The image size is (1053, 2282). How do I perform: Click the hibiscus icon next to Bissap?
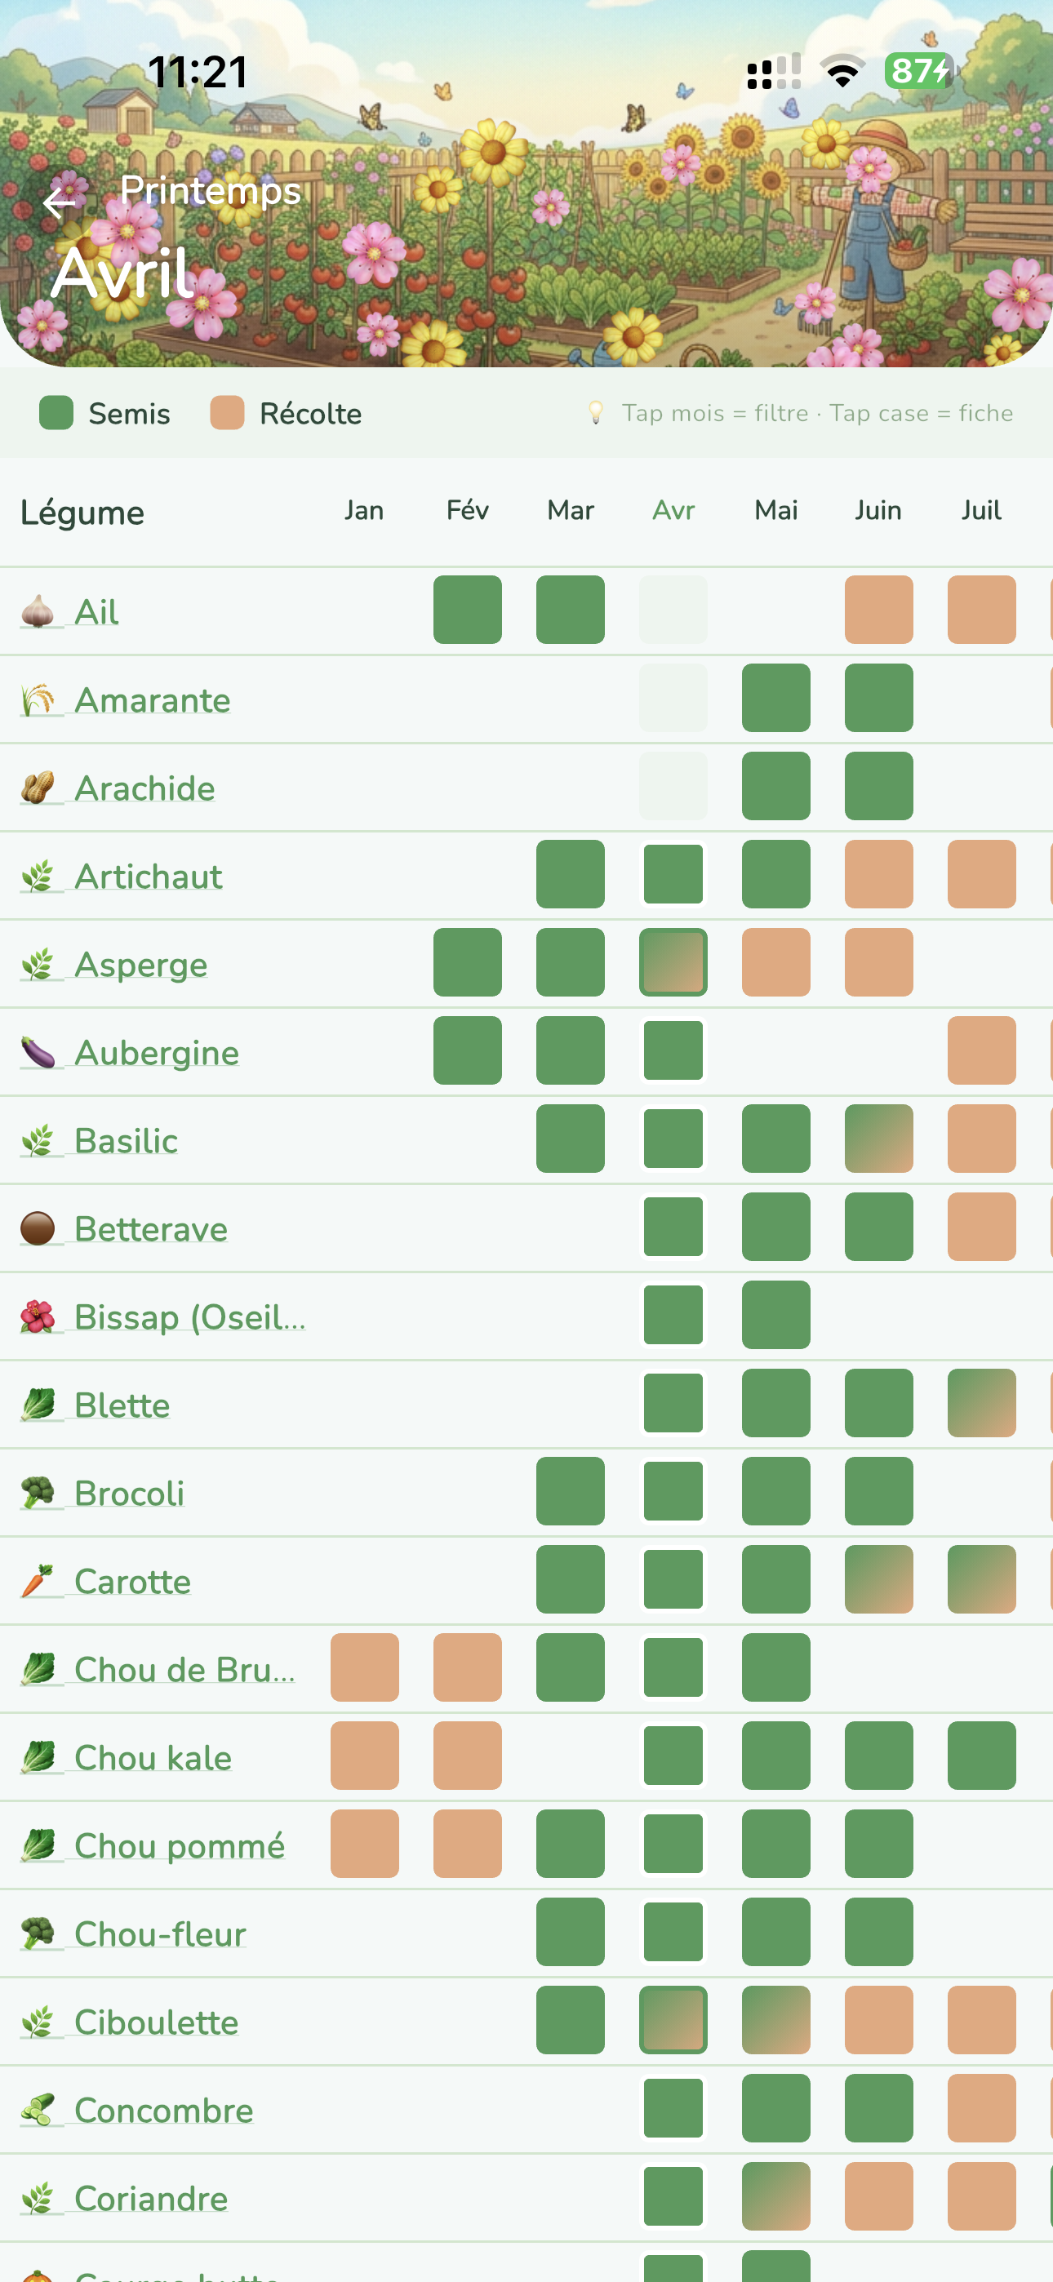pyautogui.click(x=38, y=1316)
